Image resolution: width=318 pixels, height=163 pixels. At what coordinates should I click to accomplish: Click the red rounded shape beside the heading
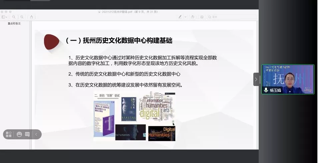pyautogui.click(x=52, y=42)
